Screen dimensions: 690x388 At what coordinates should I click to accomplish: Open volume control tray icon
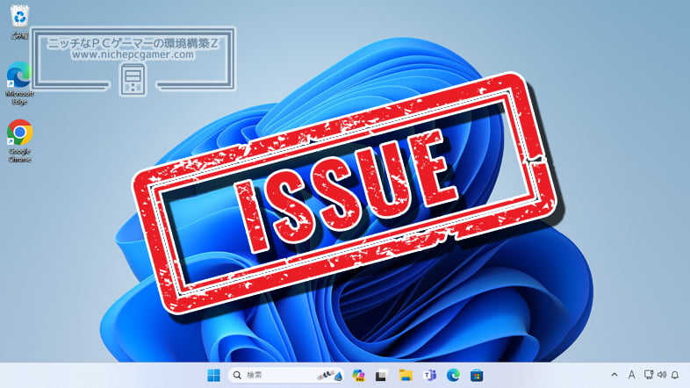661,375
